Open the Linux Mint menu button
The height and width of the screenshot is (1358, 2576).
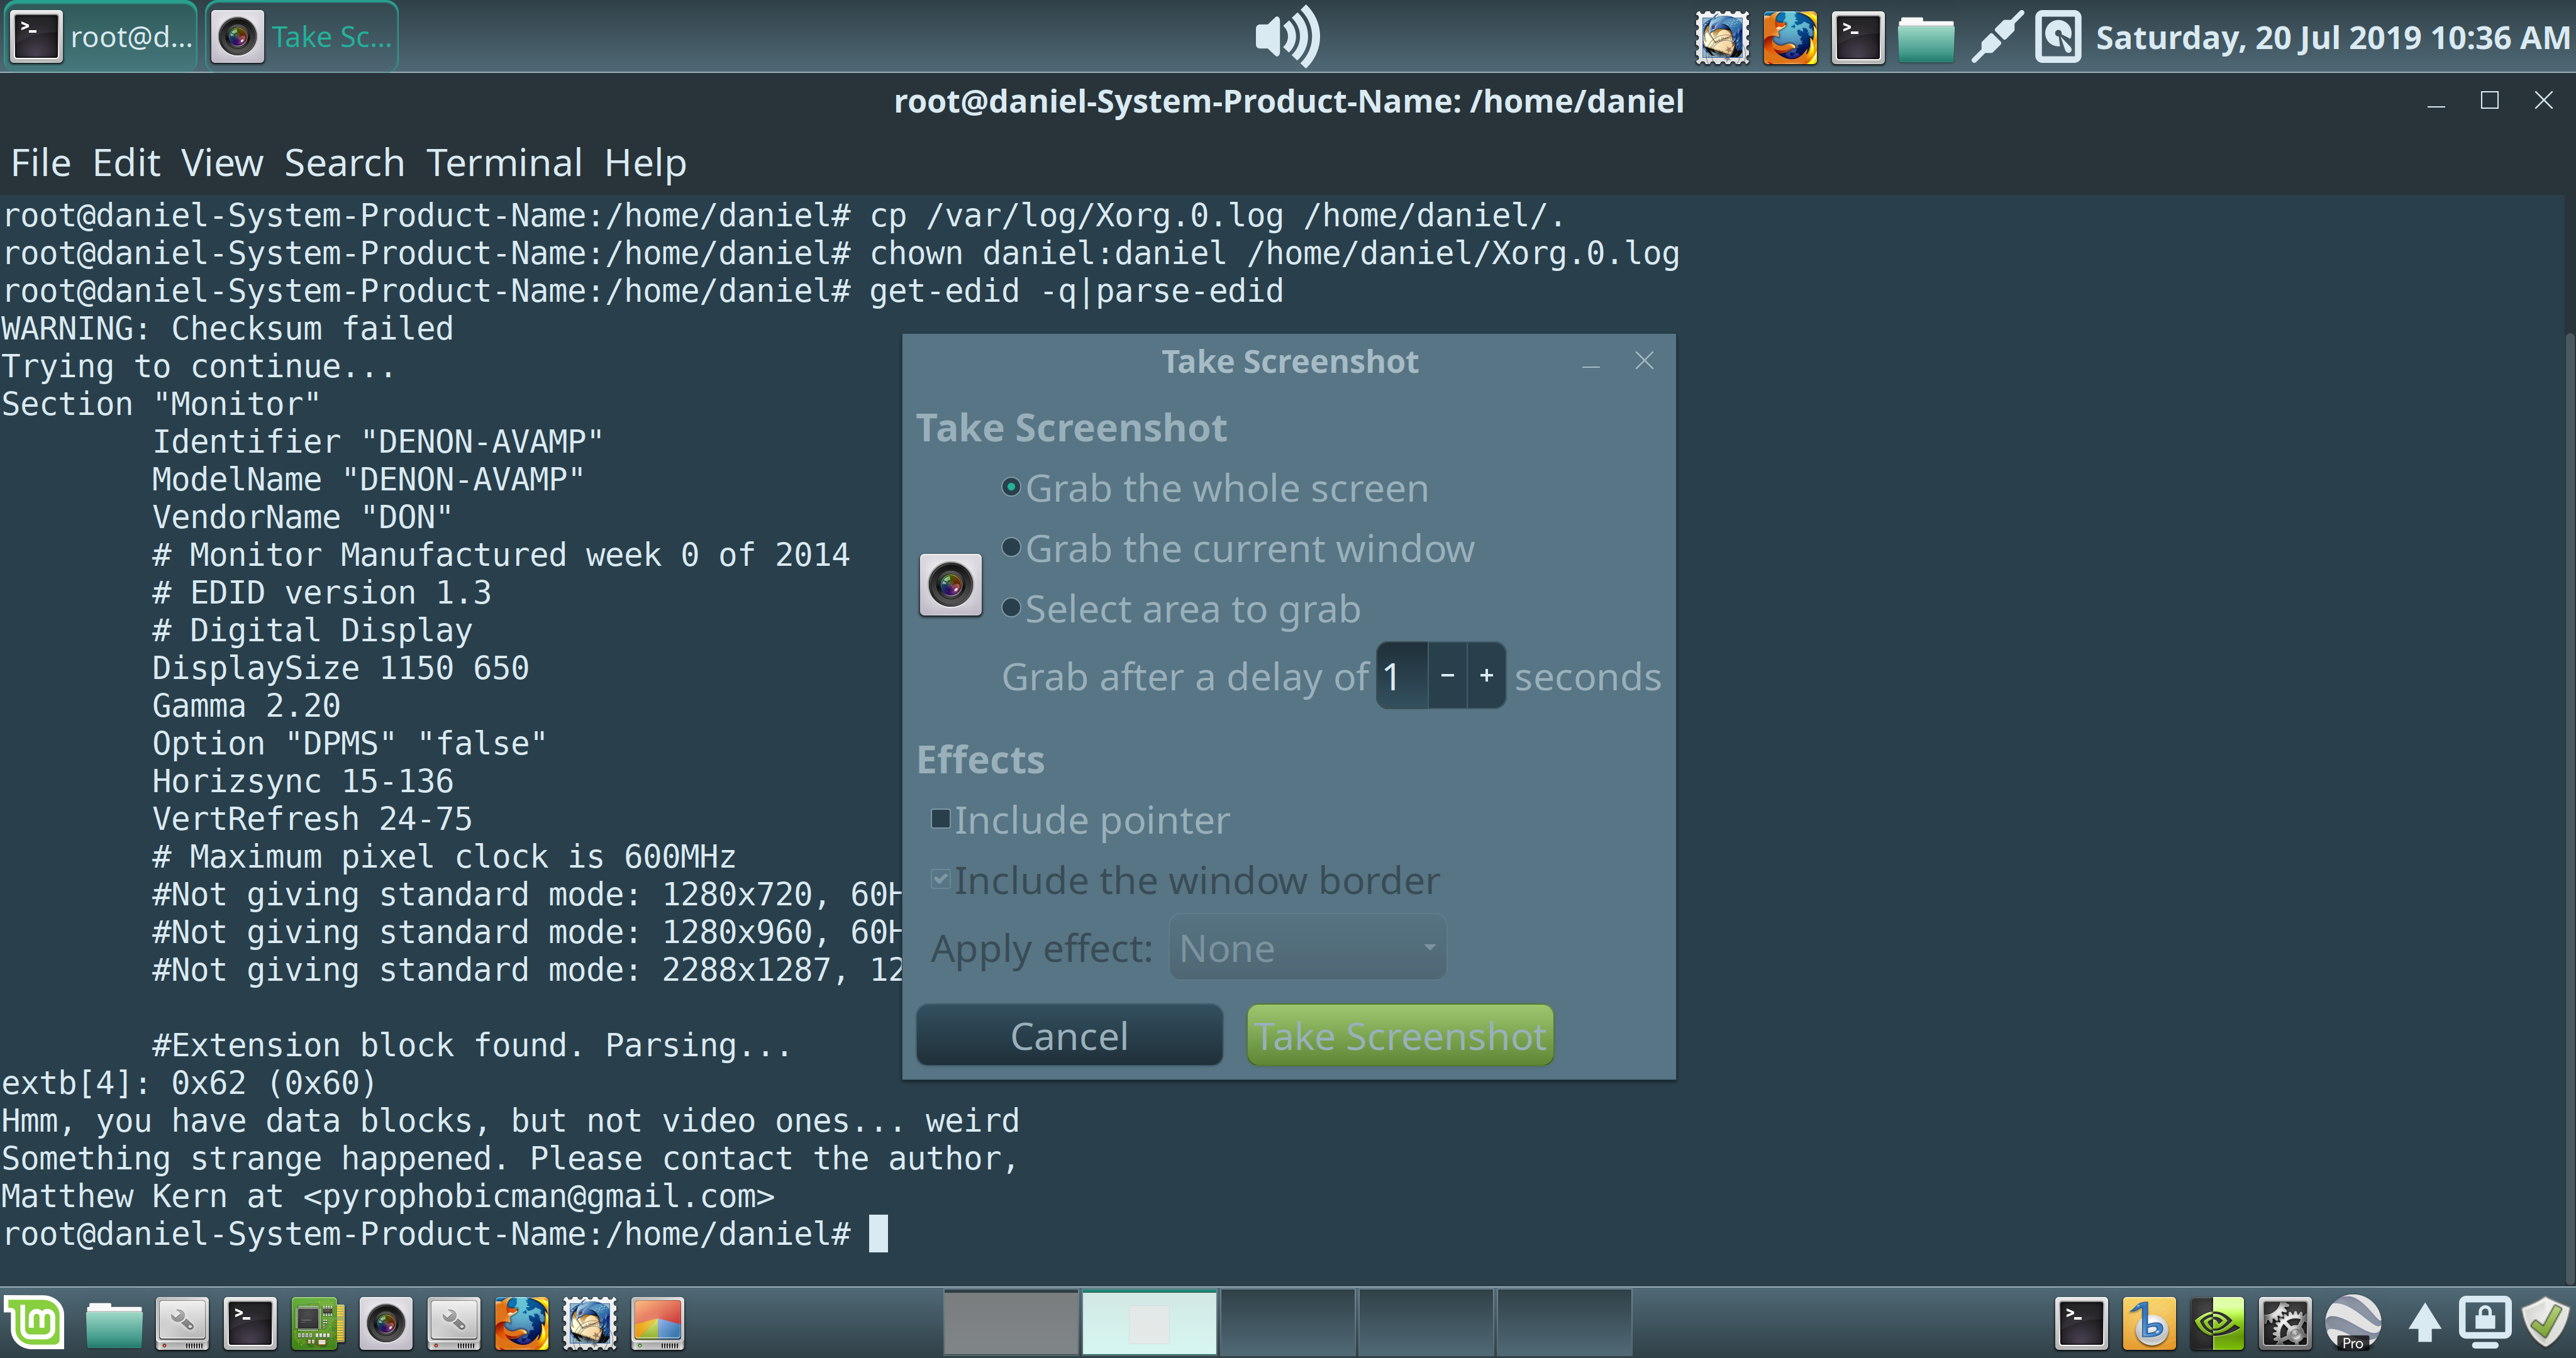[x=35, y=1323]
